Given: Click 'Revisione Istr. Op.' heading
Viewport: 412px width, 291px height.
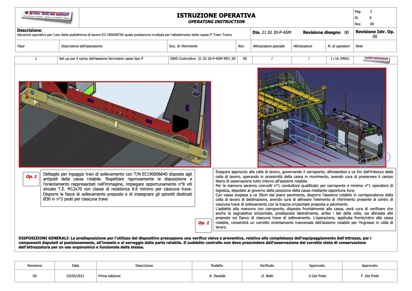Looking at the screenshot, I should (375, 32).
